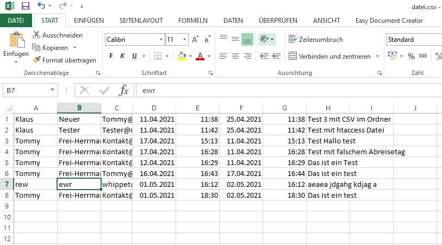Open the text orientation button
This screenshot has height=245, width=442.
click(267, 39)
